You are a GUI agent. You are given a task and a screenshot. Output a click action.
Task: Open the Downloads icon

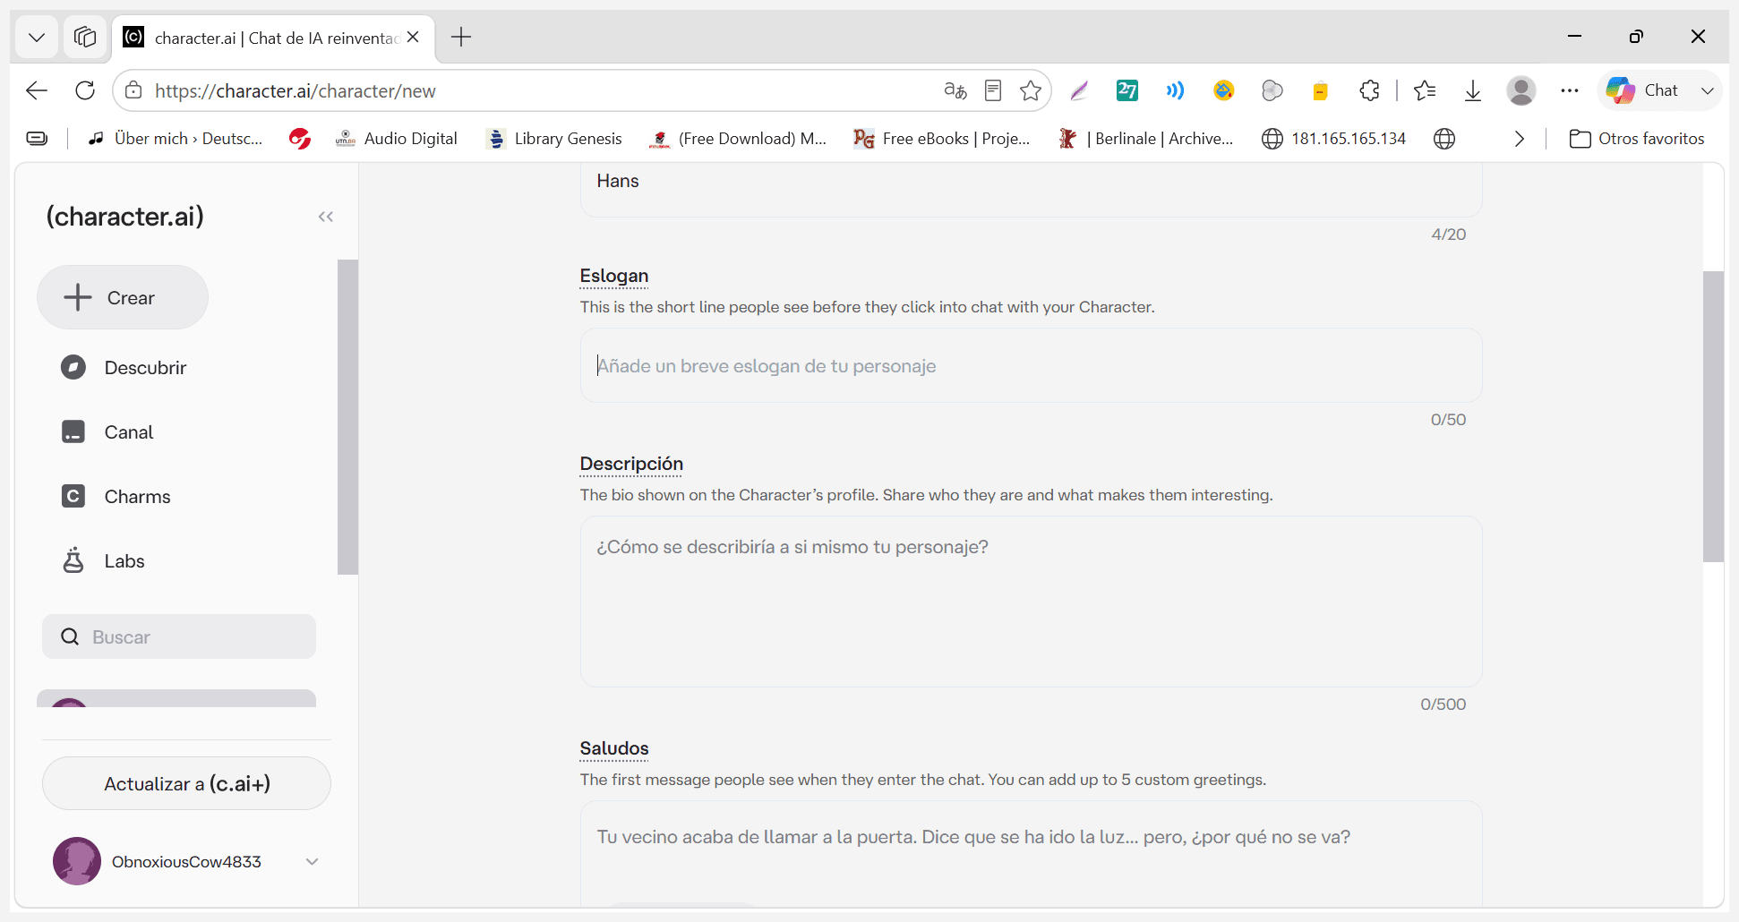point(1473,90)
